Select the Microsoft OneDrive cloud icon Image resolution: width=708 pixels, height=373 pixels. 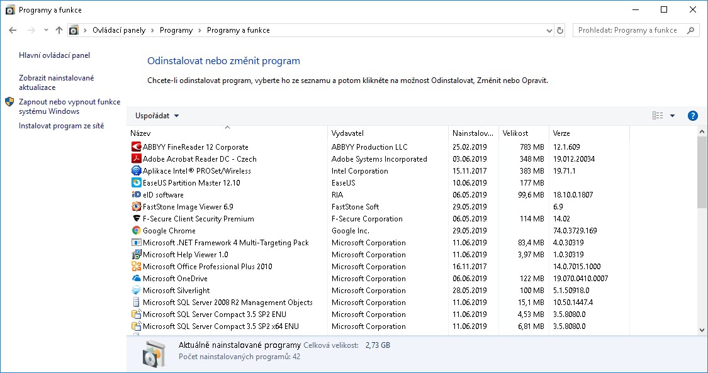136,279
